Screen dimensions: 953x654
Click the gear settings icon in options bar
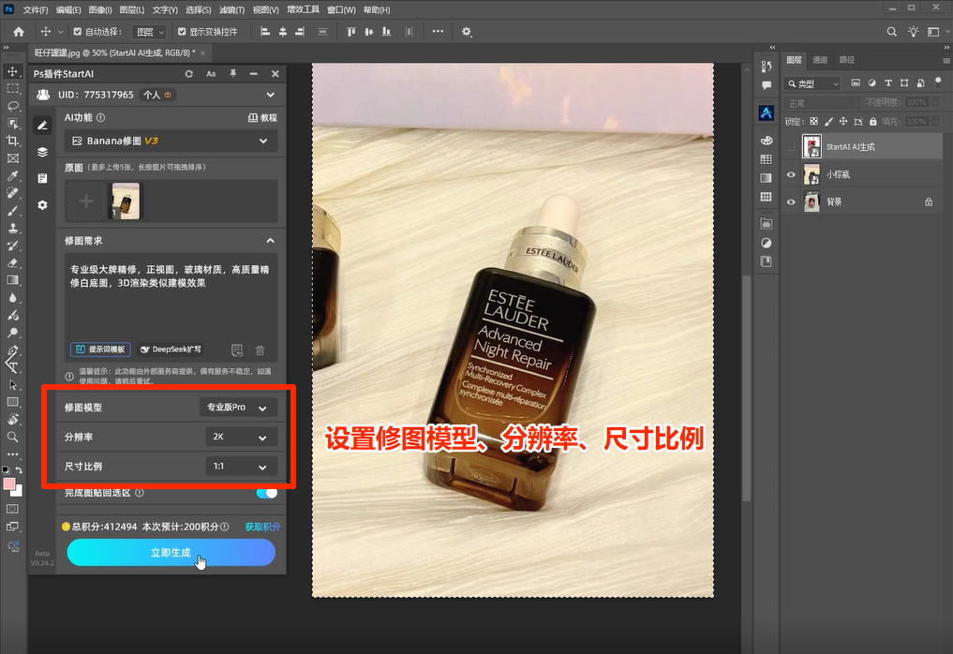pos(467,32)
